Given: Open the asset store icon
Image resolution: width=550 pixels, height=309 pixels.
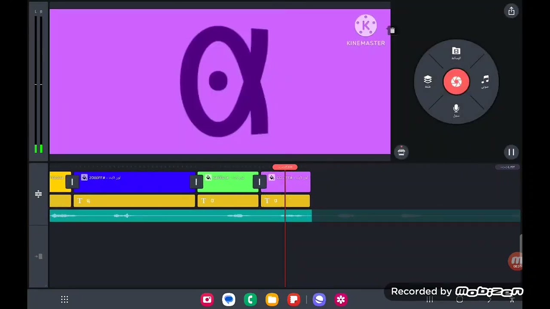Looking at the screenshot, I should (401, 152).
